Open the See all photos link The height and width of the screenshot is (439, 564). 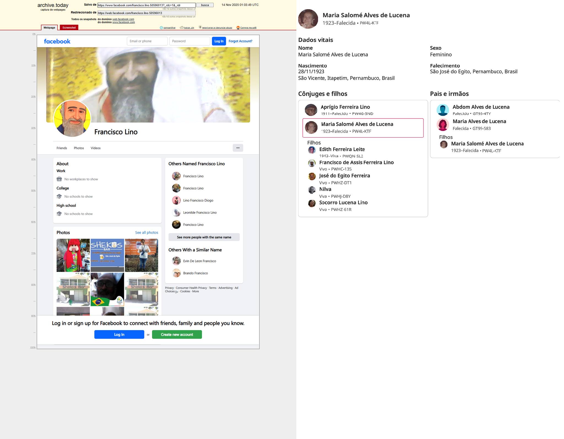pos(147,233)
